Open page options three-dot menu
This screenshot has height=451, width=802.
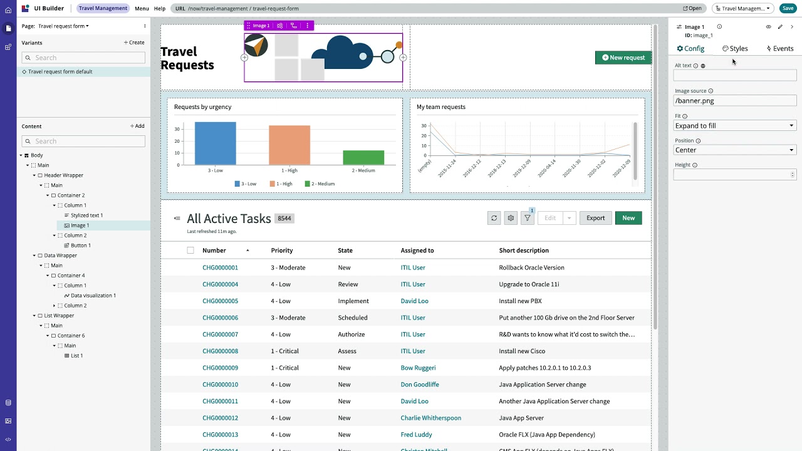tap(145, 26)
